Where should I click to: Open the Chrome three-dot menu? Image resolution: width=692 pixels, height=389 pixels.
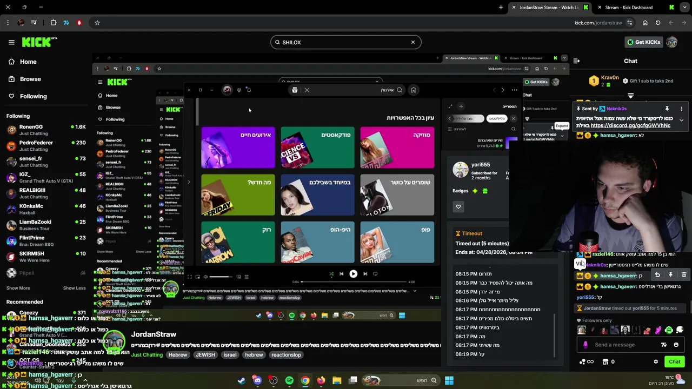coord(8,23)
